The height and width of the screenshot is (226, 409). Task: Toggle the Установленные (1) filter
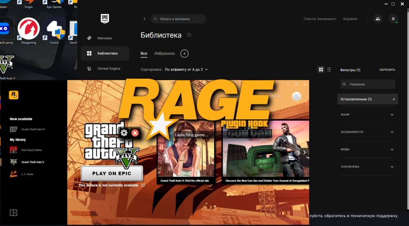pyautogui.click(x=368, y=99)
